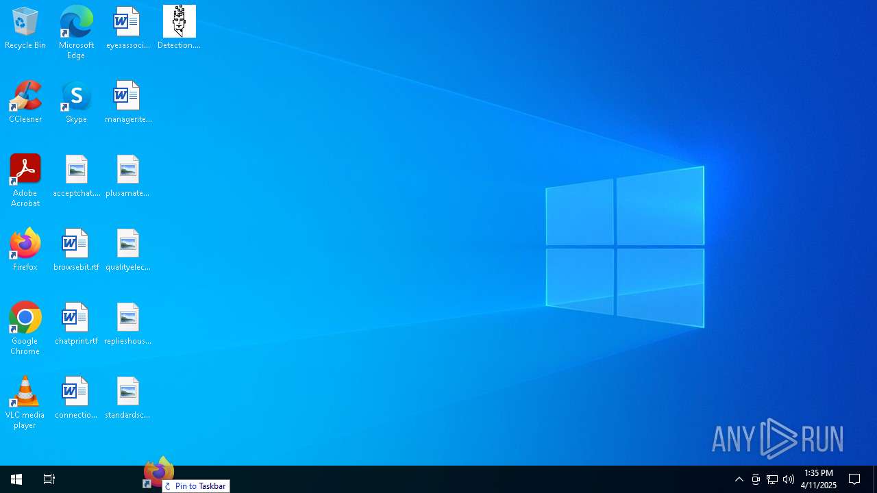Select the CCleaner shortcut
The width and height of the screenshot is (877, 493).
[25, 103]
